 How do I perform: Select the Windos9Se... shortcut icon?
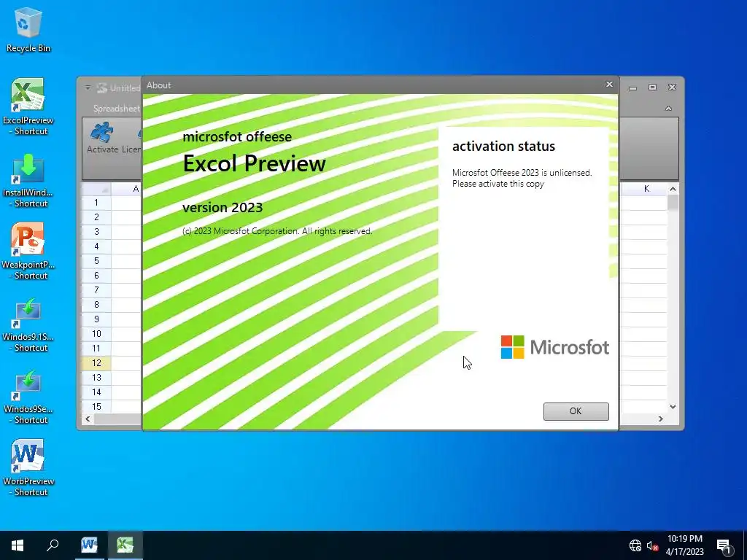pyautogui.click(x=28, y=397)
